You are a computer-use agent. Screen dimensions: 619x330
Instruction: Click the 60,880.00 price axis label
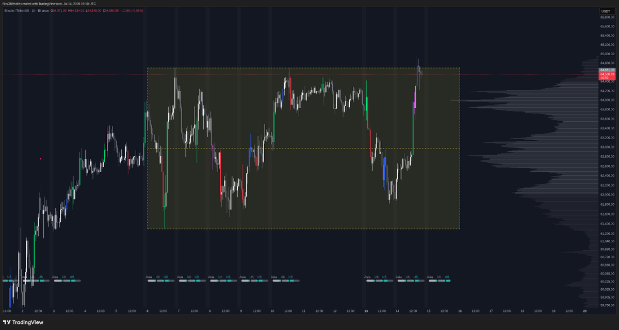[x=607, y=249]
